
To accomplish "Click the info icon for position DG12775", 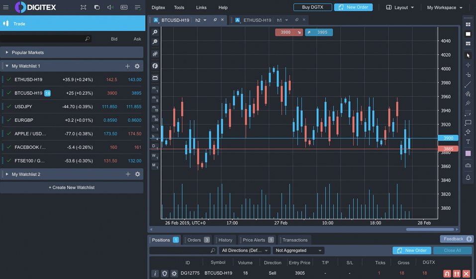I will pos(155,273).
